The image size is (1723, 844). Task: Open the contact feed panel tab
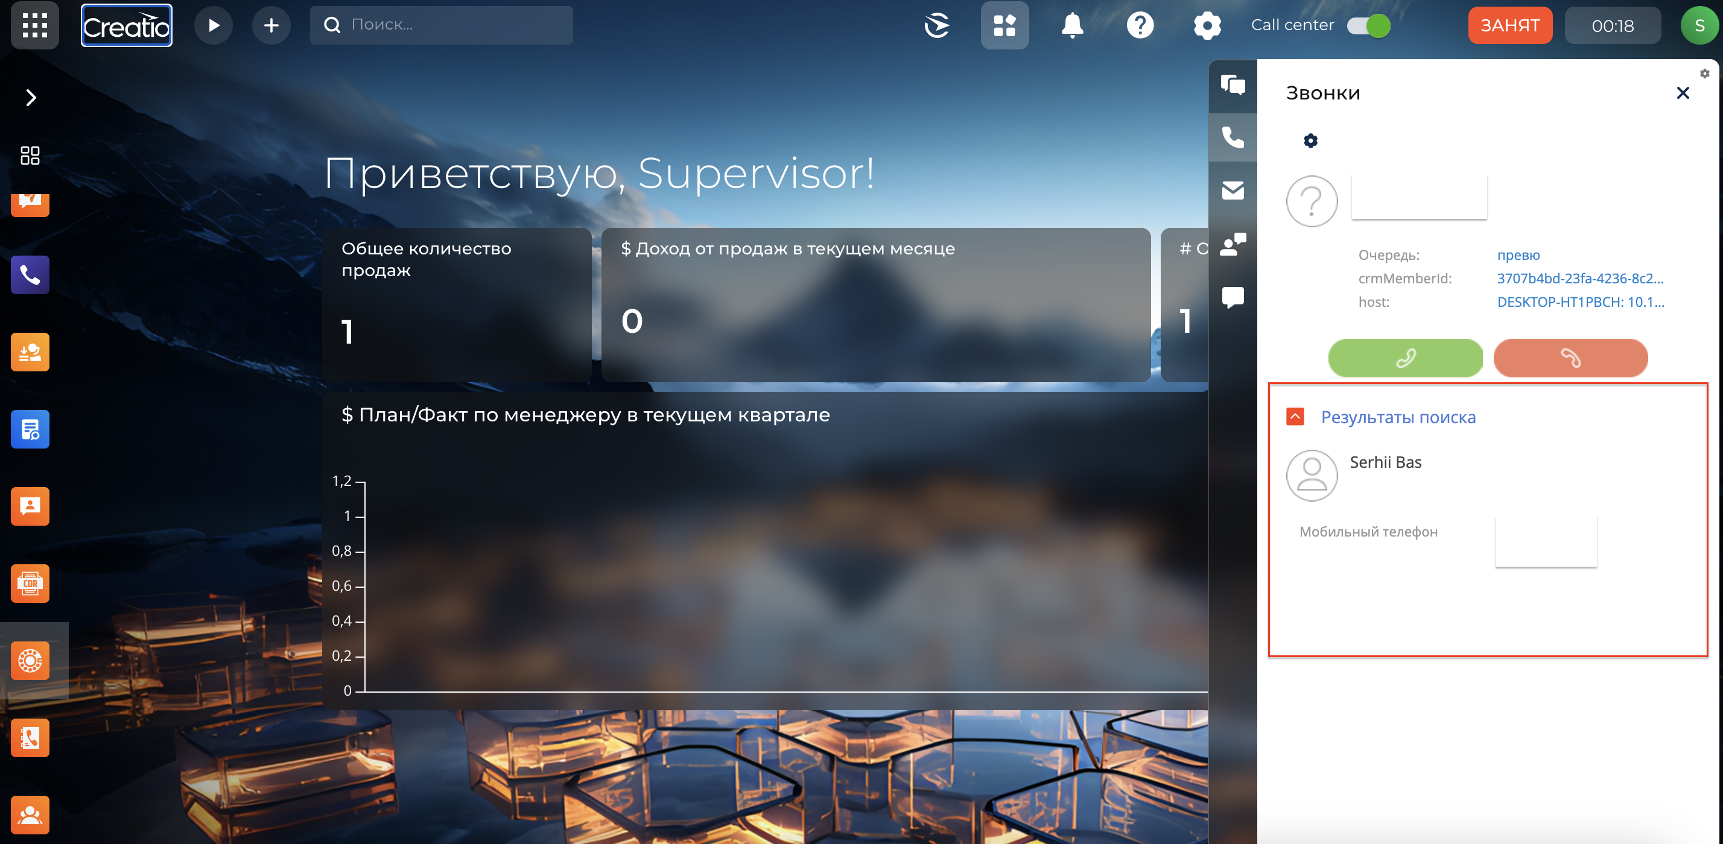click(1233, 244)
